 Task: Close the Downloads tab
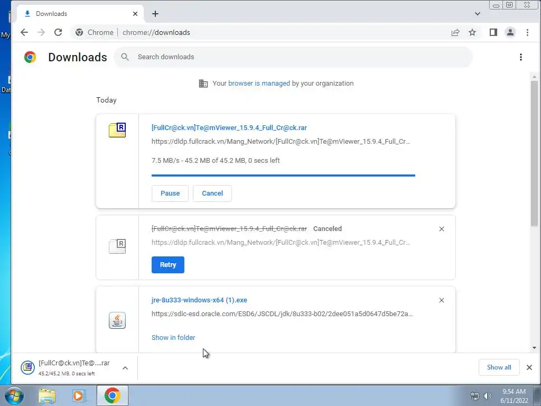[135, 14]
